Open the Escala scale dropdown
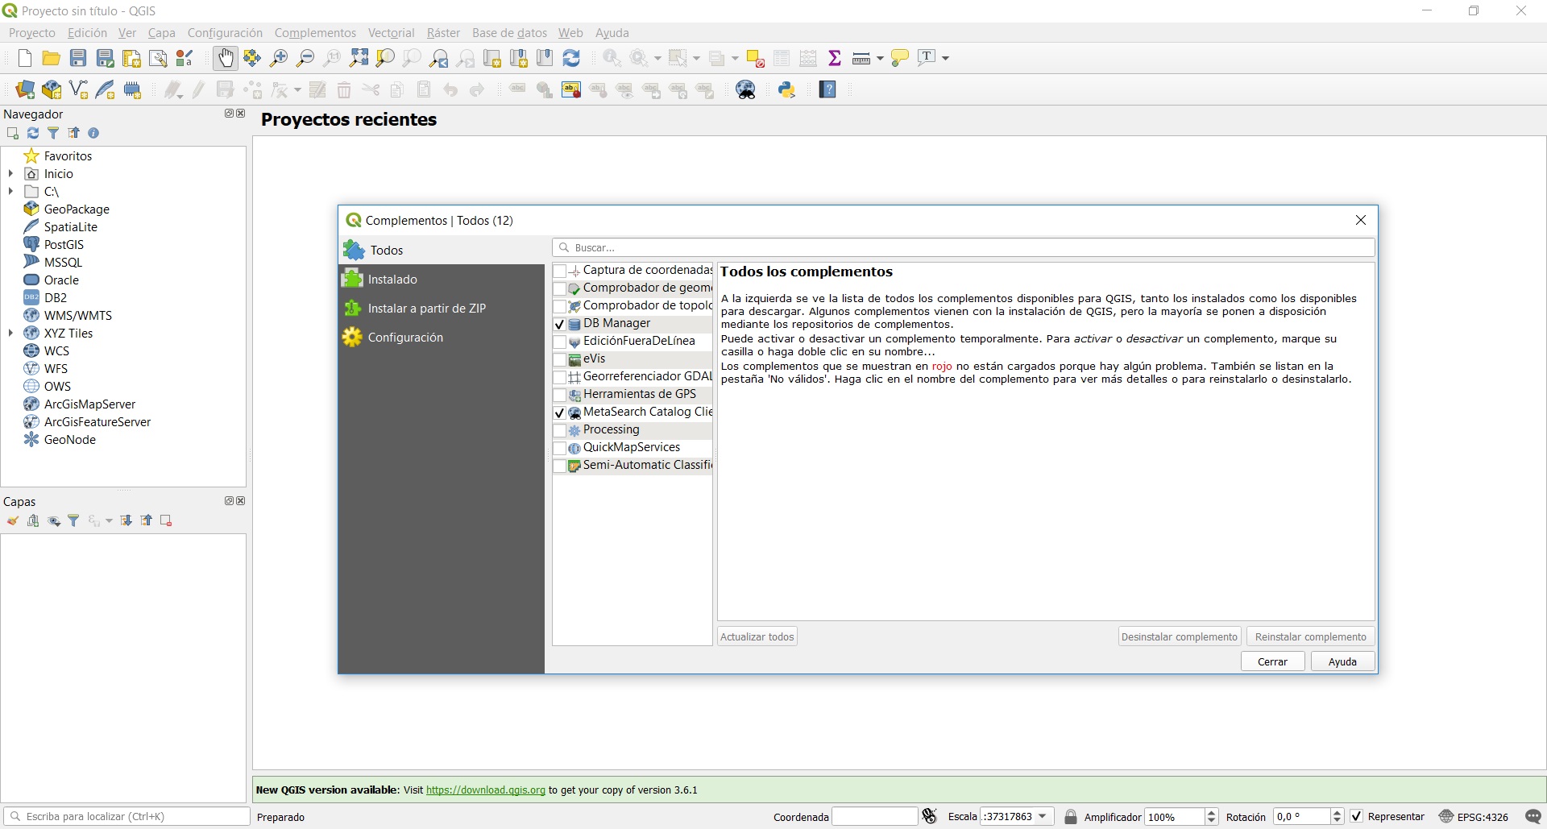The width and height of the screenshot is (1547, 829). [x=1043, y=816]
